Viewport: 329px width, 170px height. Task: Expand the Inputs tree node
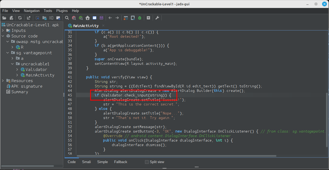pos(3,31)
